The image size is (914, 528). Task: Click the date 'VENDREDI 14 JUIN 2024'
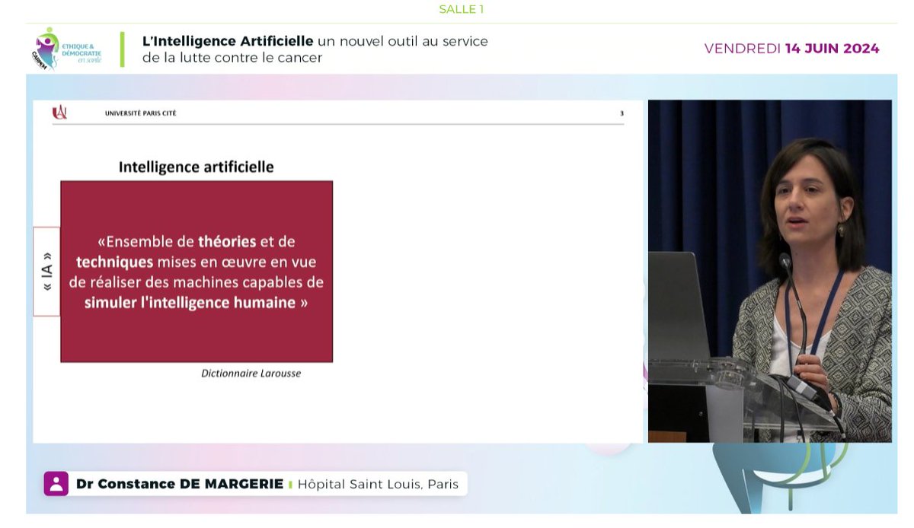(791, 49)
